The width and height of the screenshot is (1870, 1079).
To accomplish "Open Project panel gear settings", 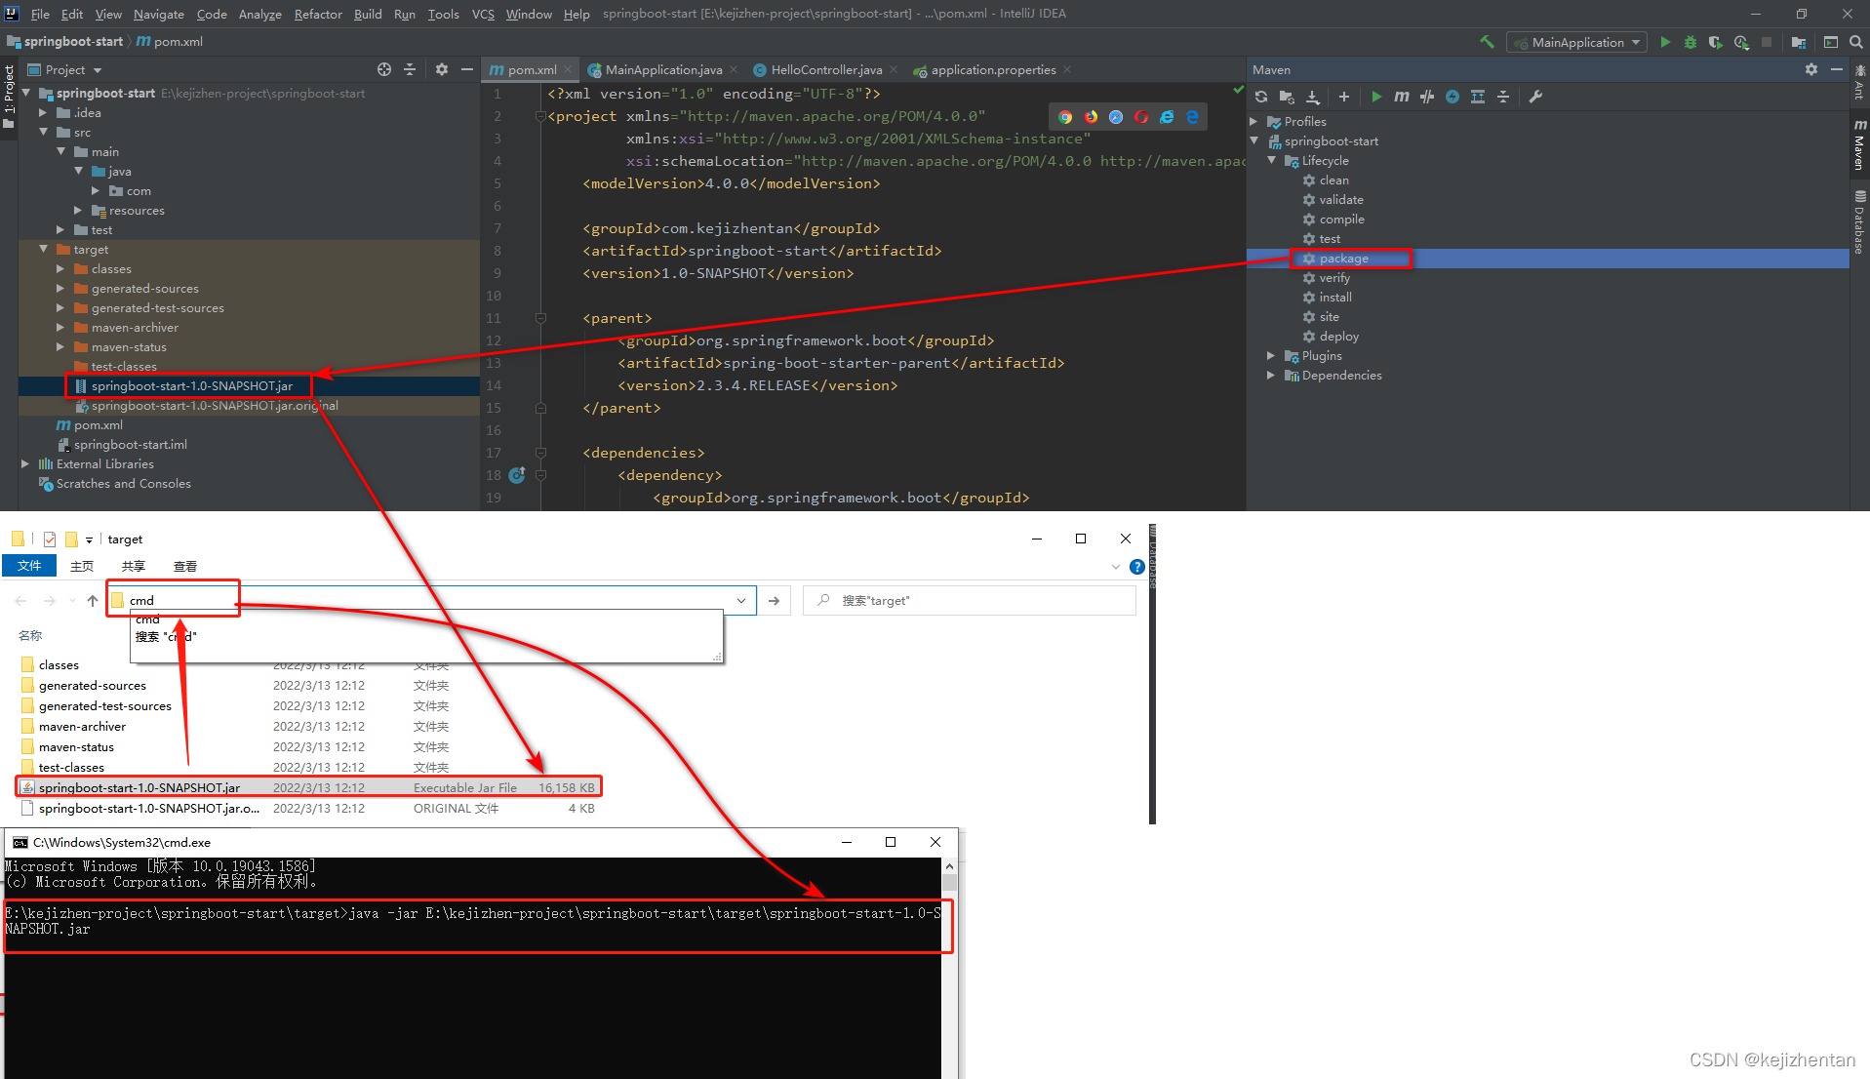I will coord(442,69).
